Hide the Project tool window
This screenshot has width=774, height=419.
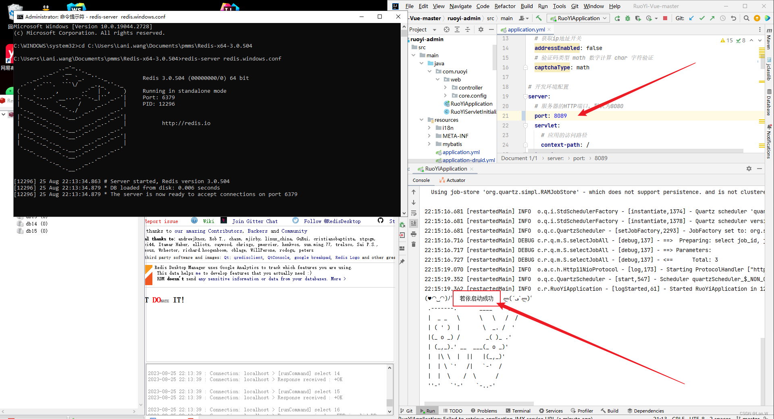[x=491, y=29]
